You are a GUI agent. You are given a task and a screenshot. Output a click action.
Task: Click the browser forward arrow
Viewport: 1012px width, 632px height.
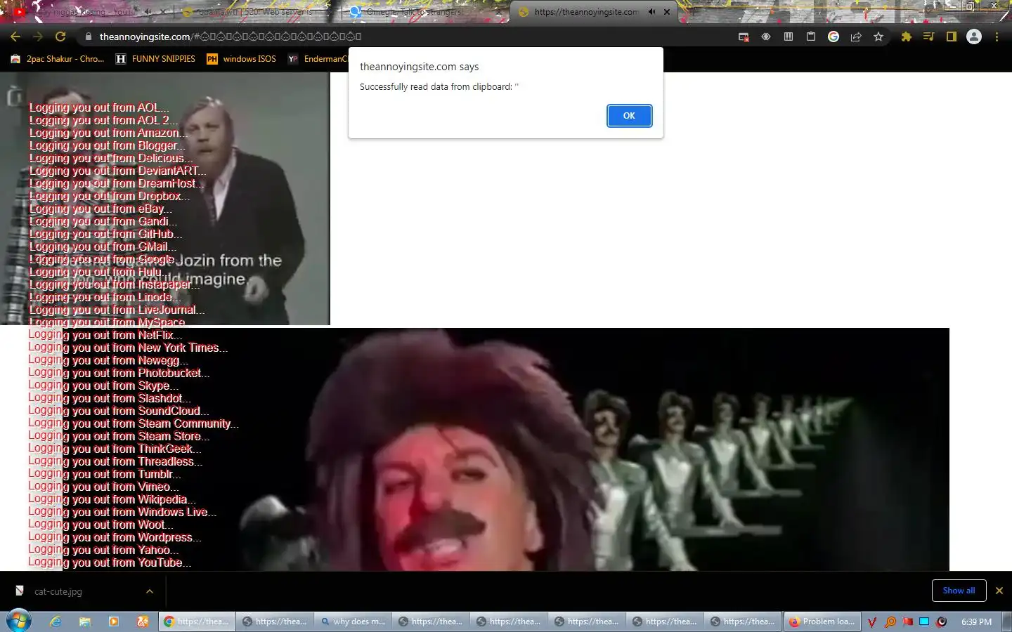(38, 37)
